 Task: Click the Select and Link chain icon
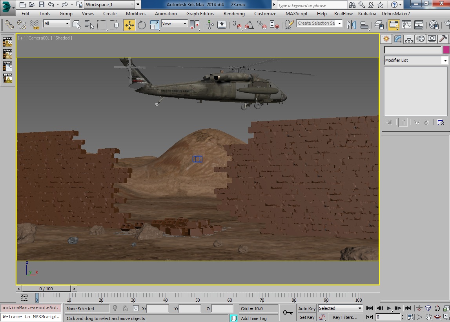9,25
